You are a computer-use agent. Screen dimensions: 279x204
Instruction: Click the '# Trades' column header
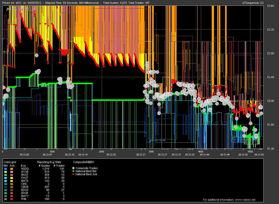(59, 166)
